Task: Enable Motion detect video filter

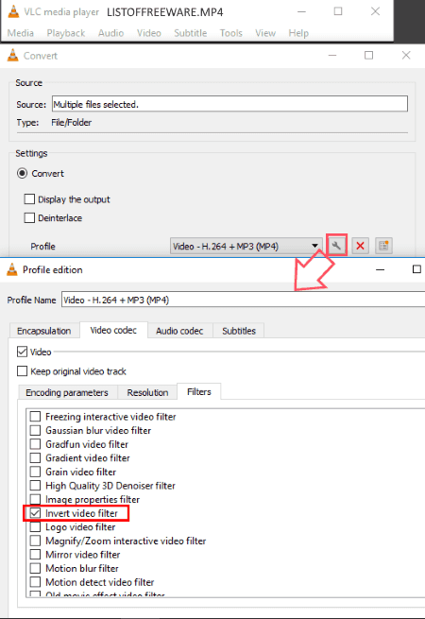Action: click(36, 582)
